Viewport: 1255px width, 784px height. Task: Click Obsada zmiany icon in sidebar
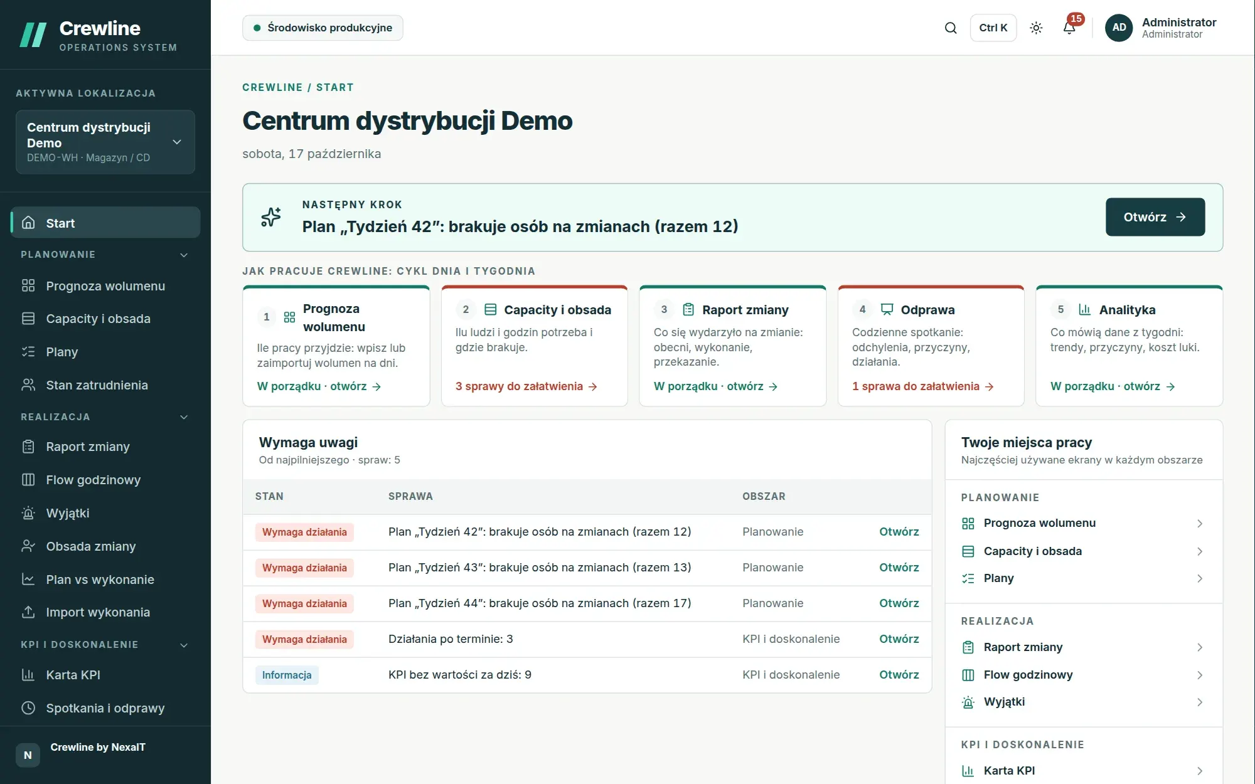pyautogui.click(x=28, y=546)
